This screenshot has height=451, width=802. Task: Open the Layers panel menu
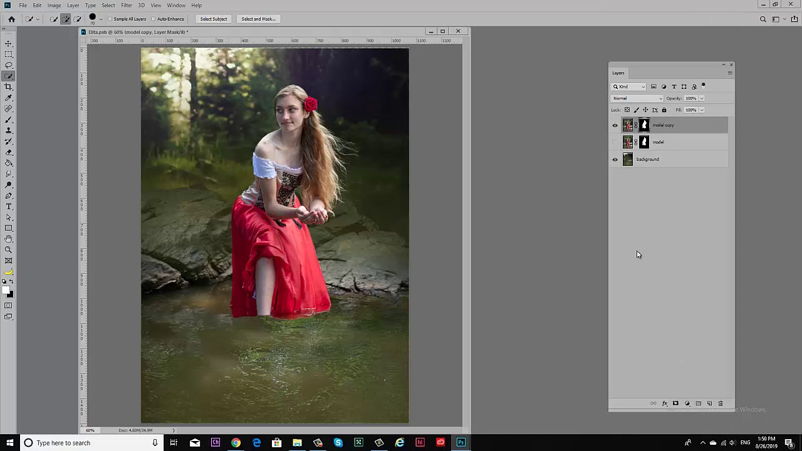click(730, 73)
